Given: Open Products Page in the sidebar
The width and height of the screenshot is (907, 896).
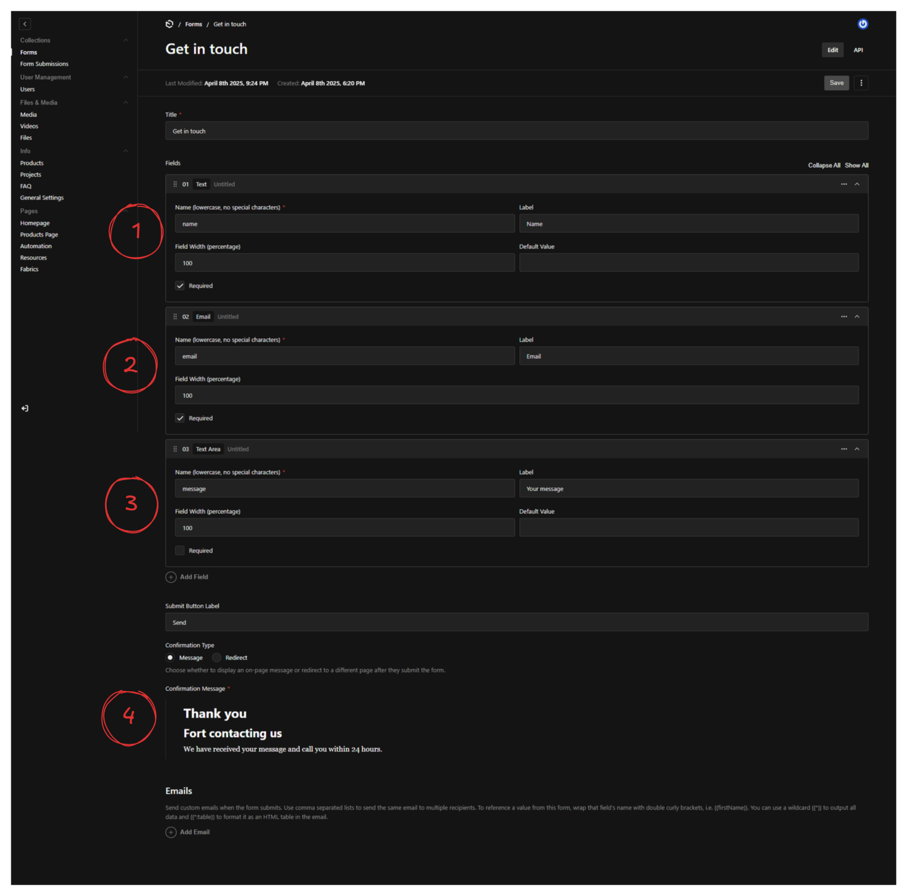Looking at the screenshot, I should pos(39,234).
